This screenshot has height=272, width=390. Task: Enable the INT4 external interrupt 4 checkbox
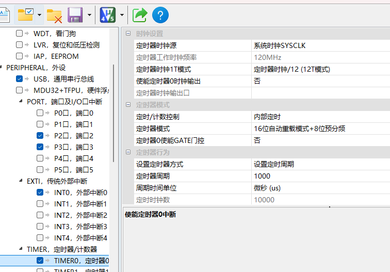coord(40,238)
